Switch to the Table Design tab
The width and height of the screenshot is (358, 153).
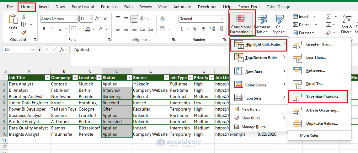(278, 7)
